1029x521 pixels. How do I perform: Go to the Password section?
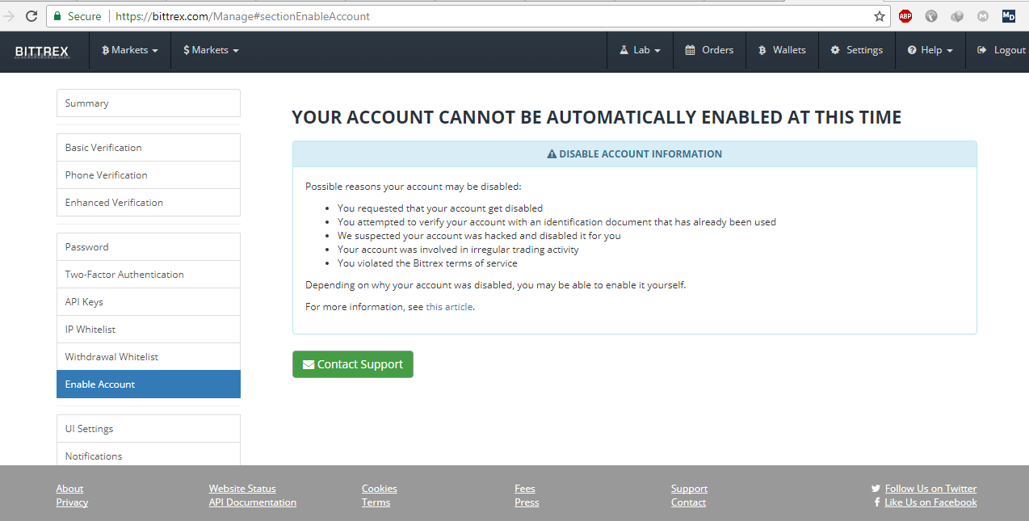point(149,247)
